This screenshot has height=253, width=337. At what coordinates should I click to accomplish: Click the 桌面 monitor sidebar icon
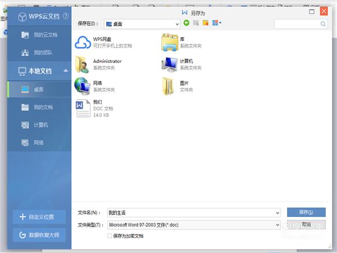pyautogui.click(x=25, y=89)
